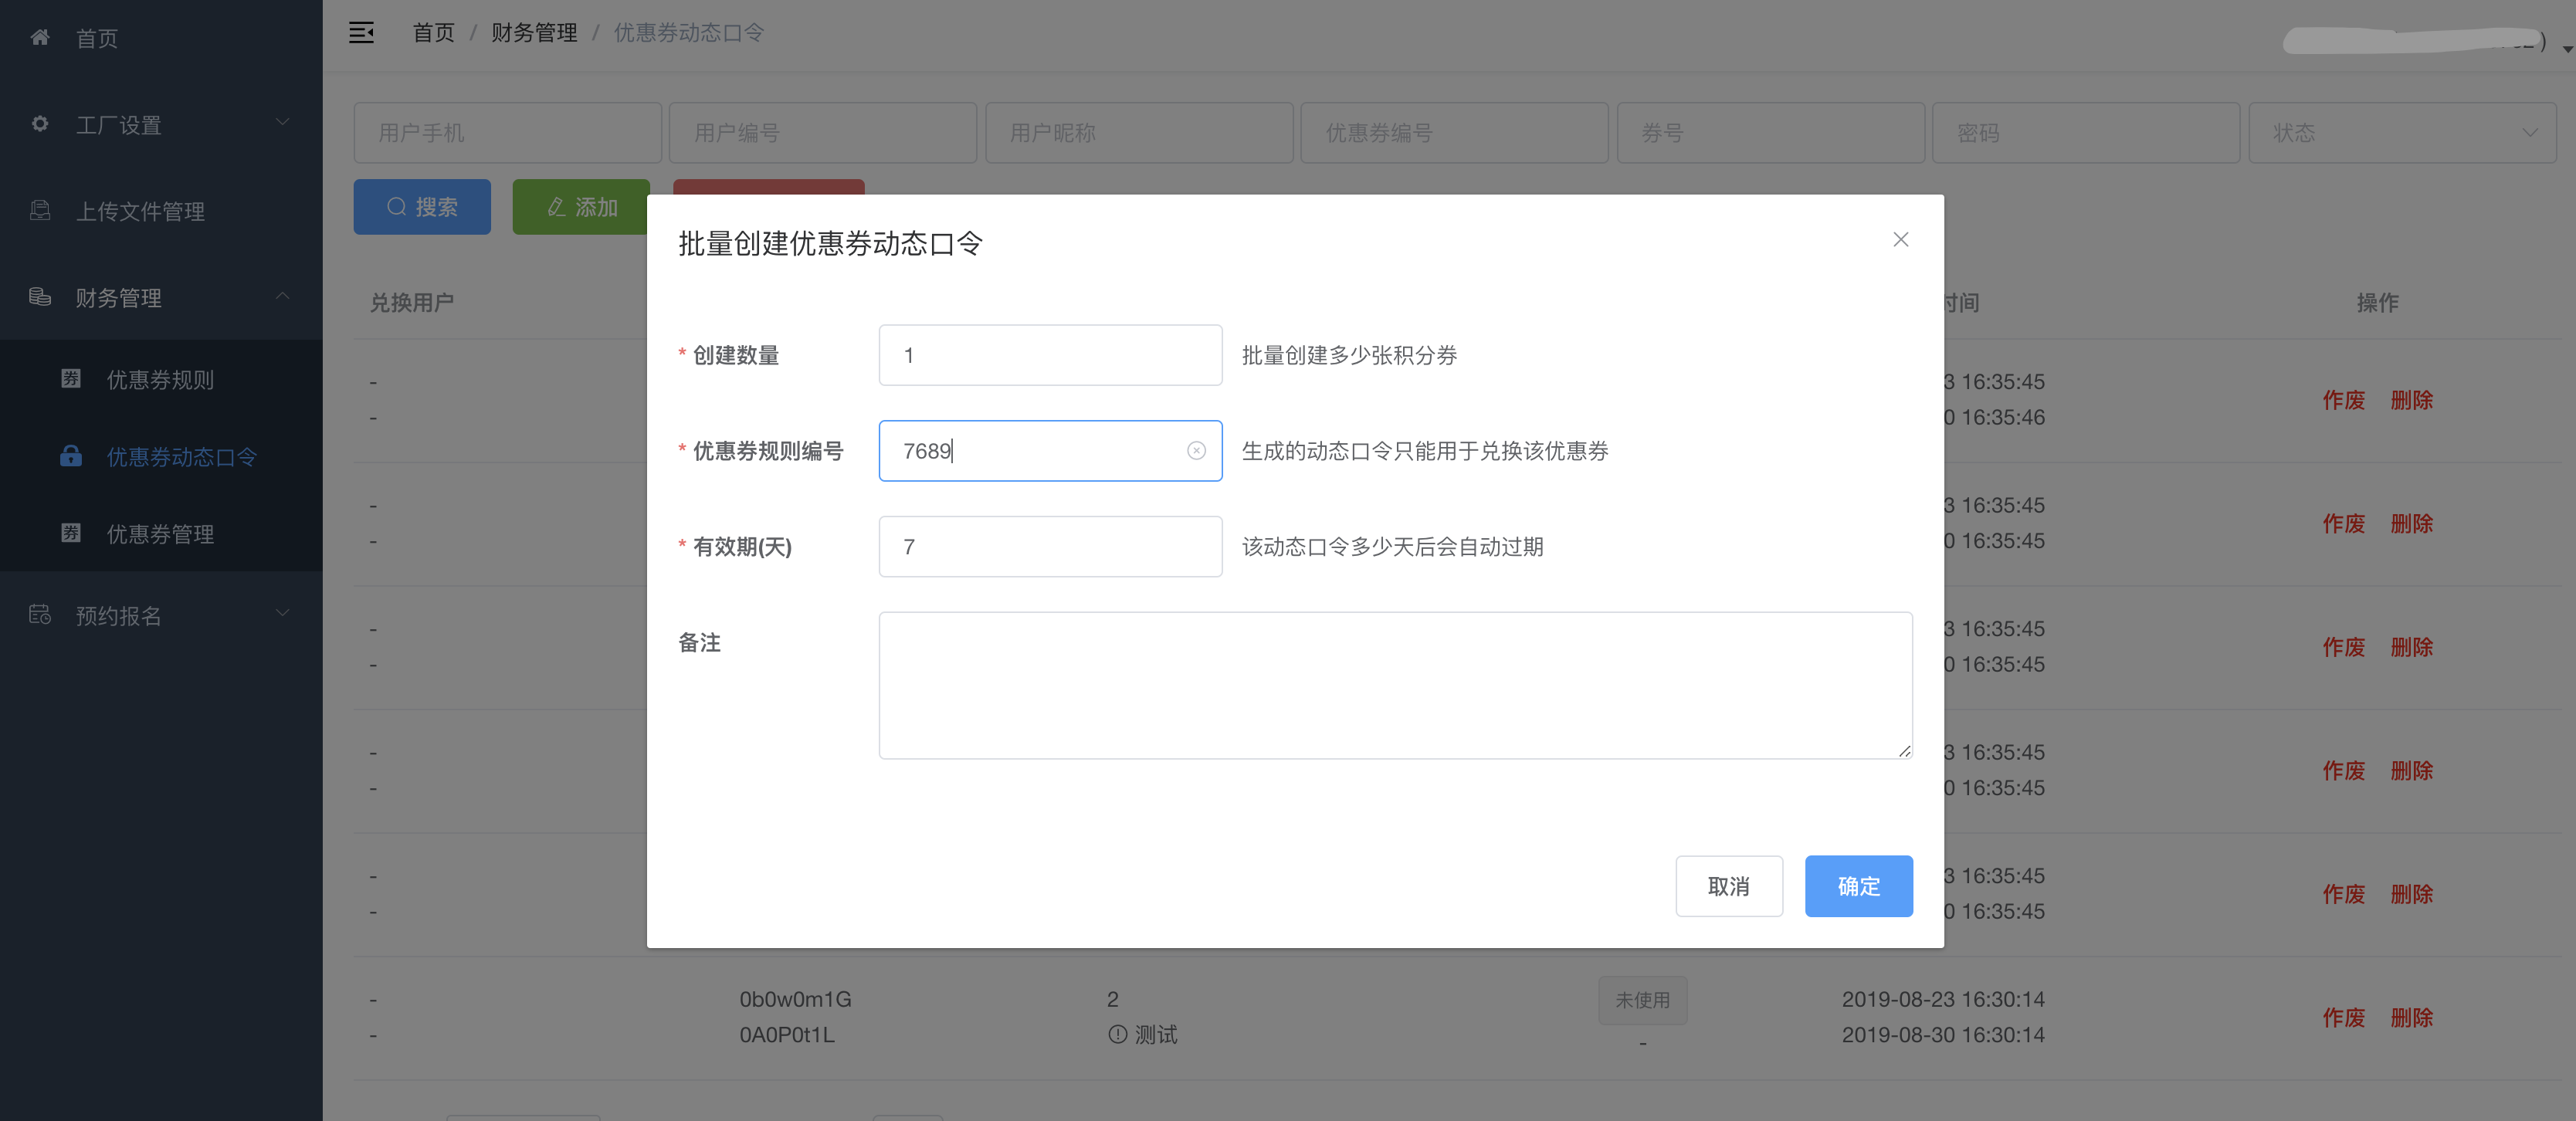2576x1121 pixels.
Task: Click 作废 on the first table row
Action: 2344,400
